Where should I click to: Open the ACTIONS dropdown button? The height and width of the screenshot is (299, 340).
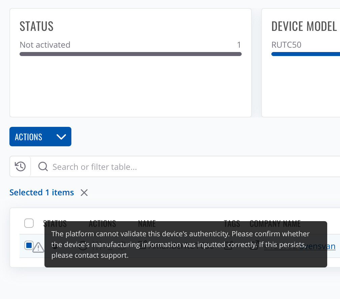point(40,137)
